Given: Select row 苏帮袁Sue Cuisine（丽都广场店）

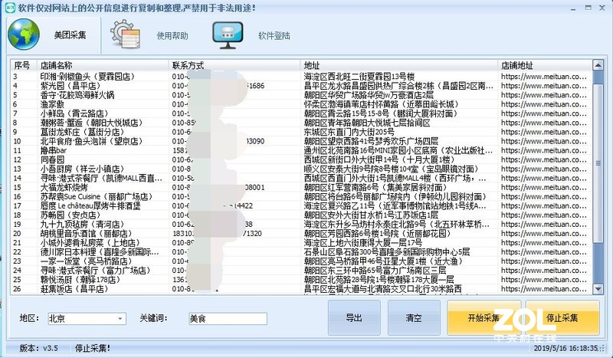Looking at the screenshot, I should pyautogui.click(x=301, y=197).
